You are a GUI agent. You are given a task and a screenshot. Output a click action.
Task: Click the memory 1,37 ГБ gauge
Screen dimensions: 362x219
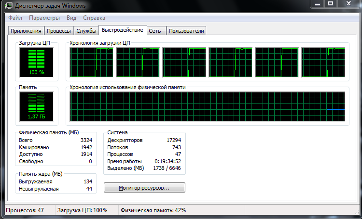click(37, 107)
